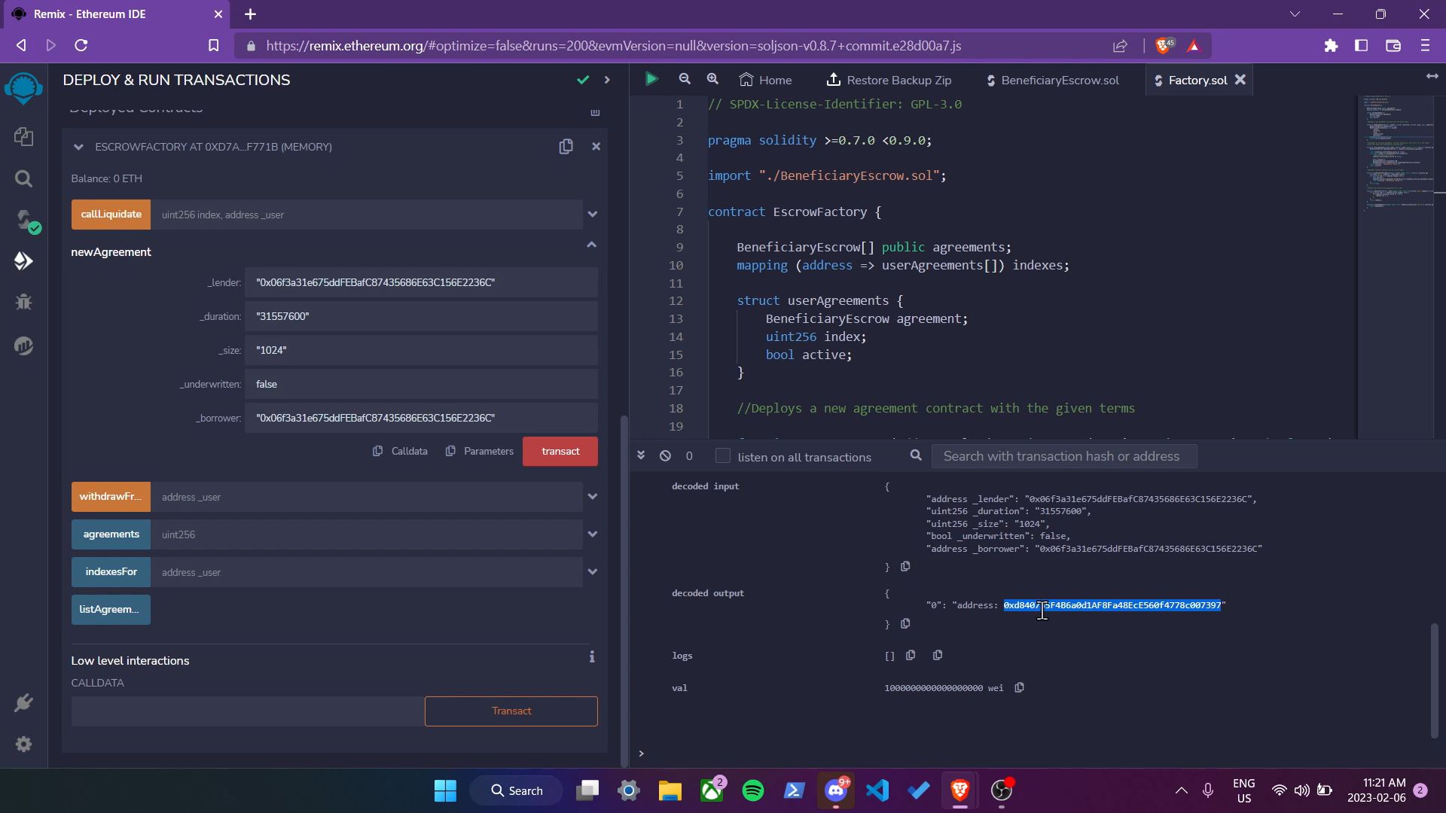1446x813 pixels.
Task: Toggle the listen on all transactions checkbox
Action: pyautogui.click(x=722, y=457)
